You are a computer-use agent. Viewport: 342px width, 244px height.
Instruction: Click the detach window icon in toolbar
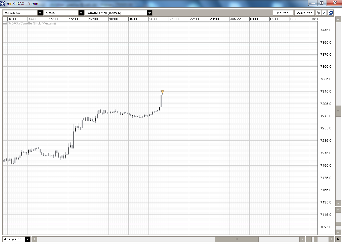331,13
